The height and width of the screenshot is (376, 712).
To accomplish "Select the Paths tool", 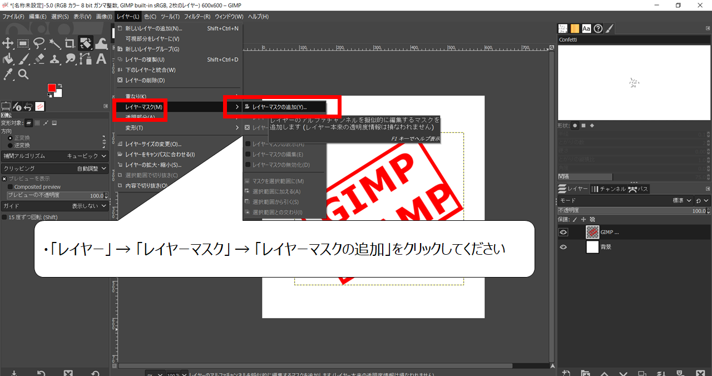I will (86, 58).
